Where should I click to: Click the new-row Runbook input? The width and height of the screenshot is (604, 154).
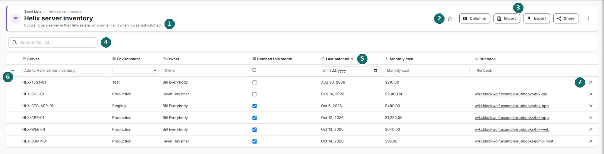pos(528,71)
